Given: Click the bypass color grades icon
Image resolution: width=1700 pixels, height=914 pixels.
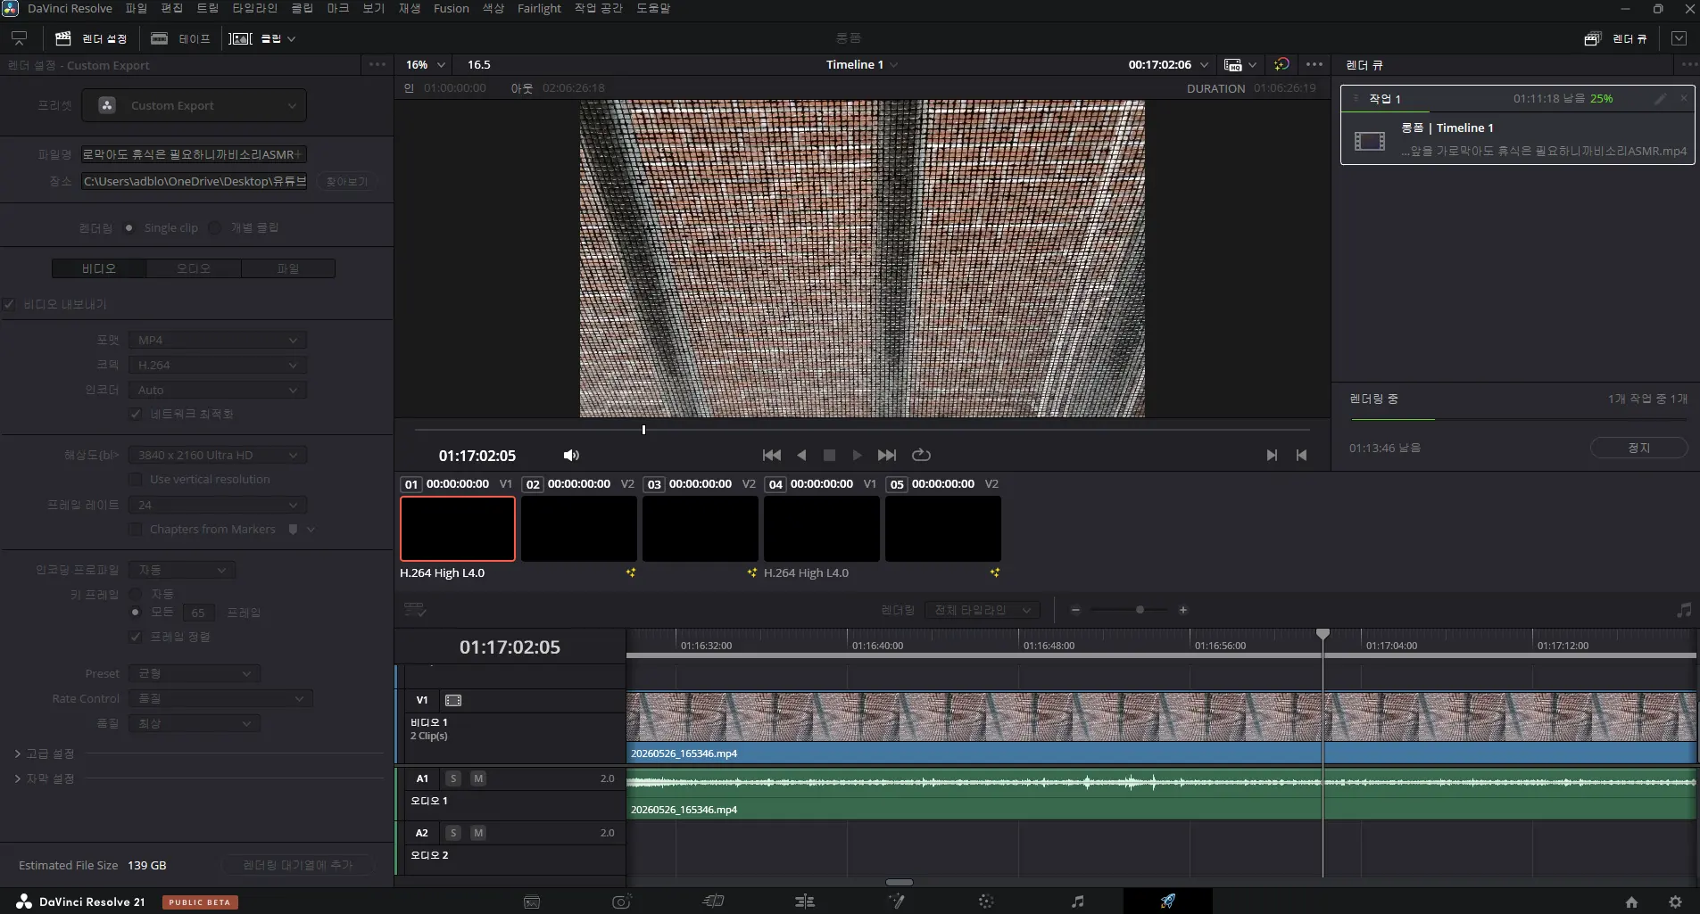Looking at the screenshot, I should click(1281, 64).
